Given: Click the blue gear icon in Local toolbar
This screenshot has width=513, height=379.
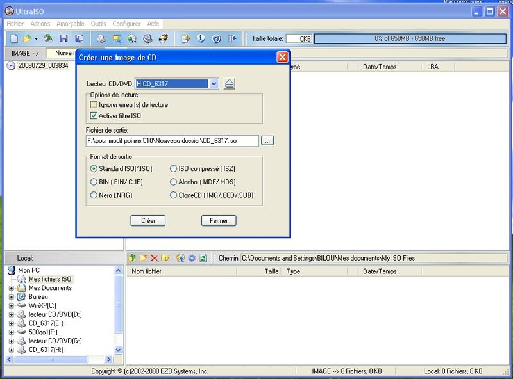Looking at the screenshot, I should (x=192, y=258).
